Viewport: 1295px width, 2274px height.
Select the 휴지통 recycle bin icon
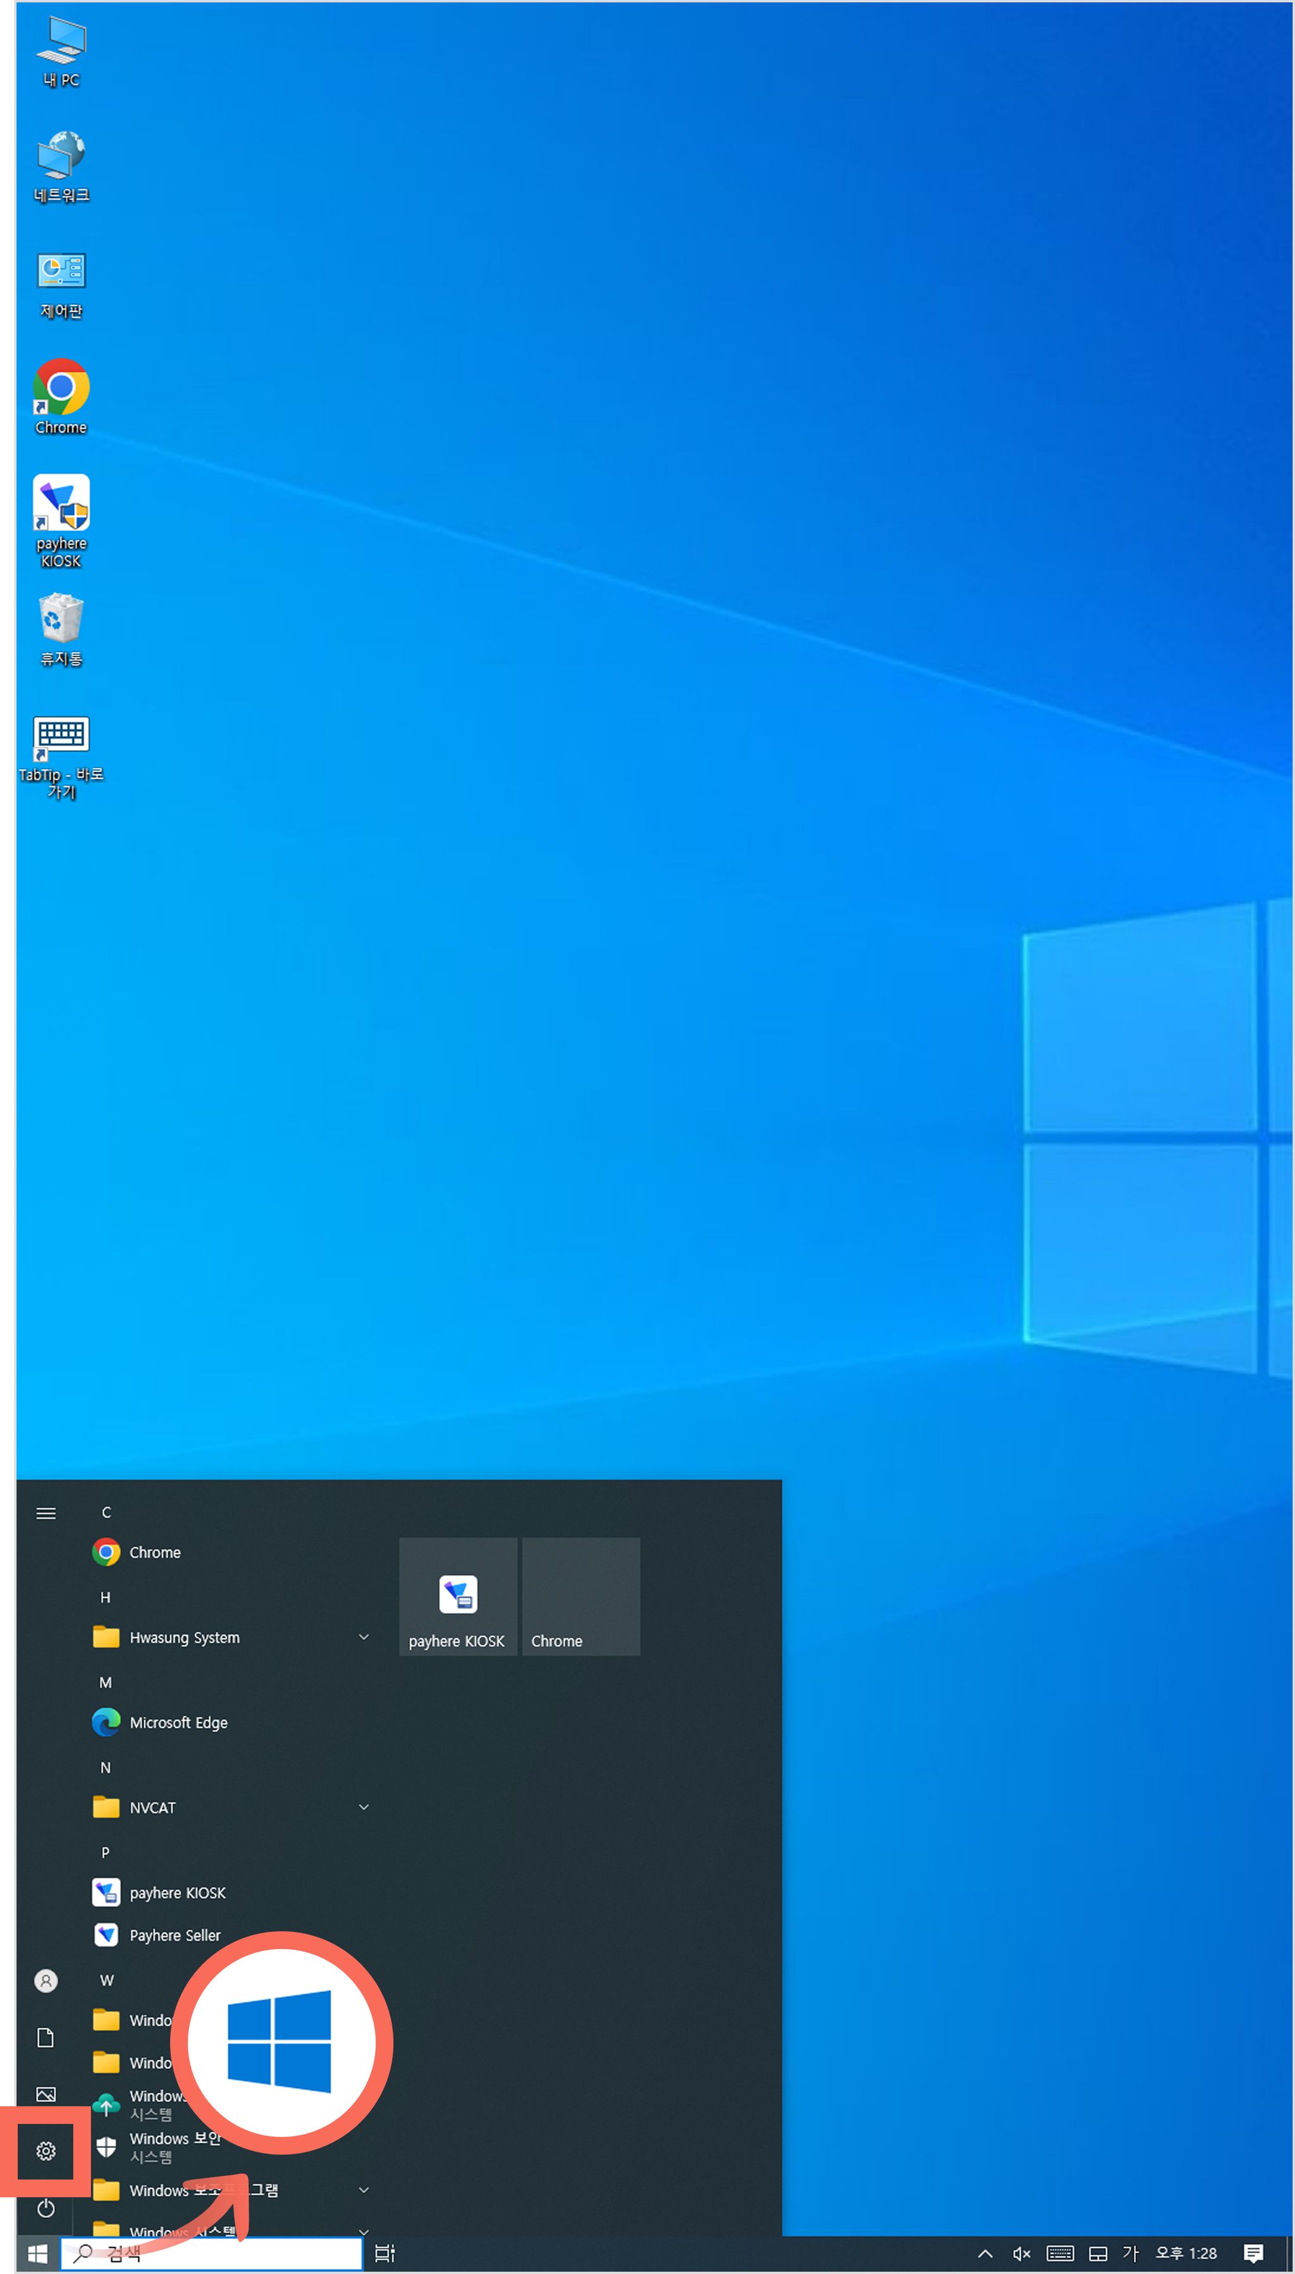point(61,630)
